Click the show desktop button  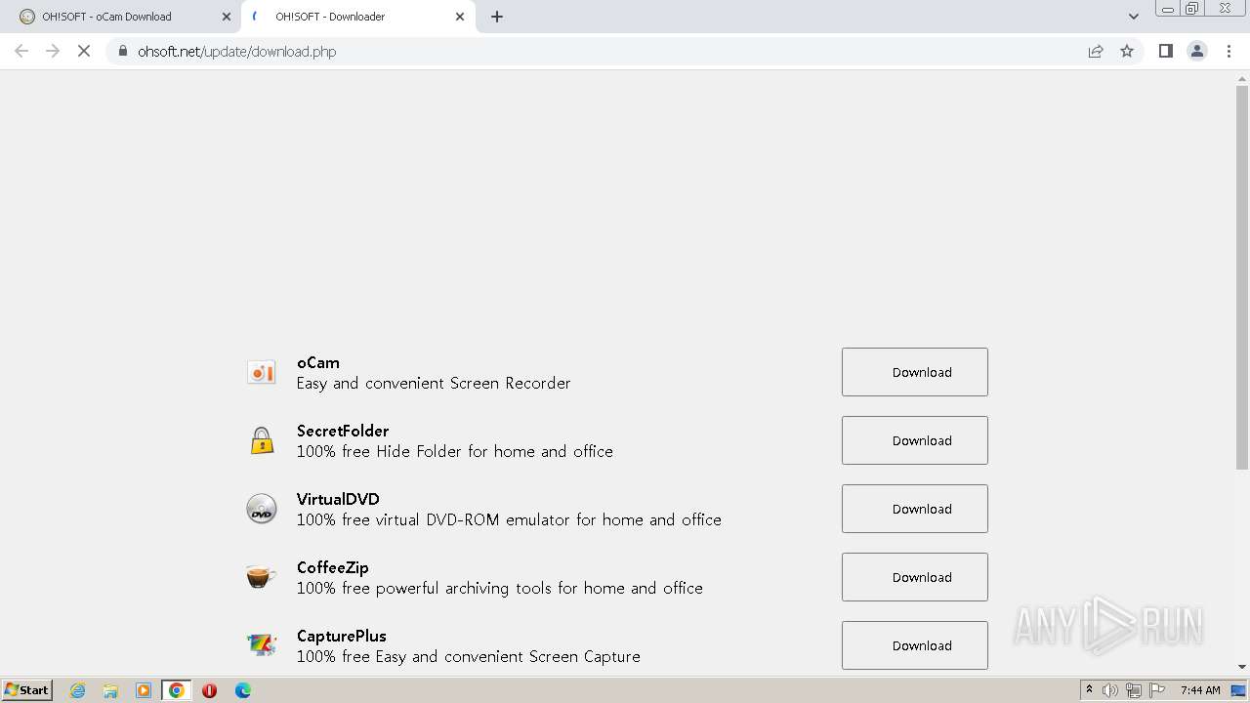pos(1239,690)
